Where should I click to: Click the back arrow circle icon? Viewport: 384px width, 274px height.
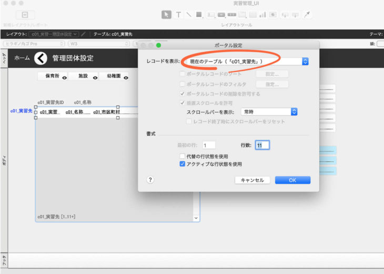click(x=41, y=58)
